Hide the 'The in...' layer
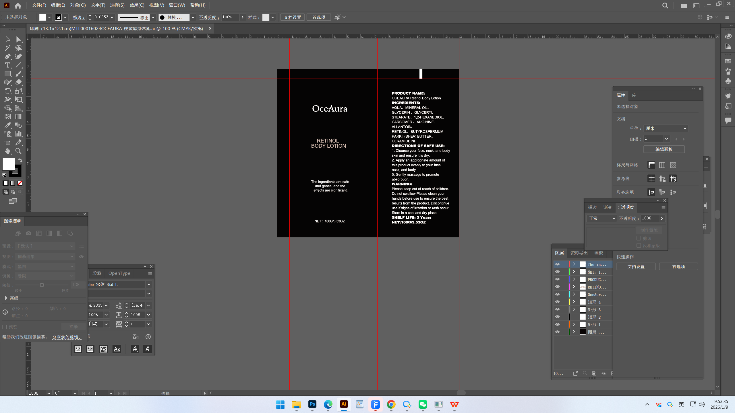 coord(557,264)
